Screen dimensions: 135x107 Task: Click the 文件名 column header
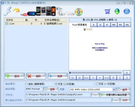14,20
